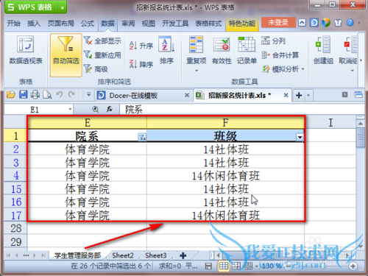Switch to Sheet3 tab
Viewport: 368px width, 276px height.
[156, 255]
